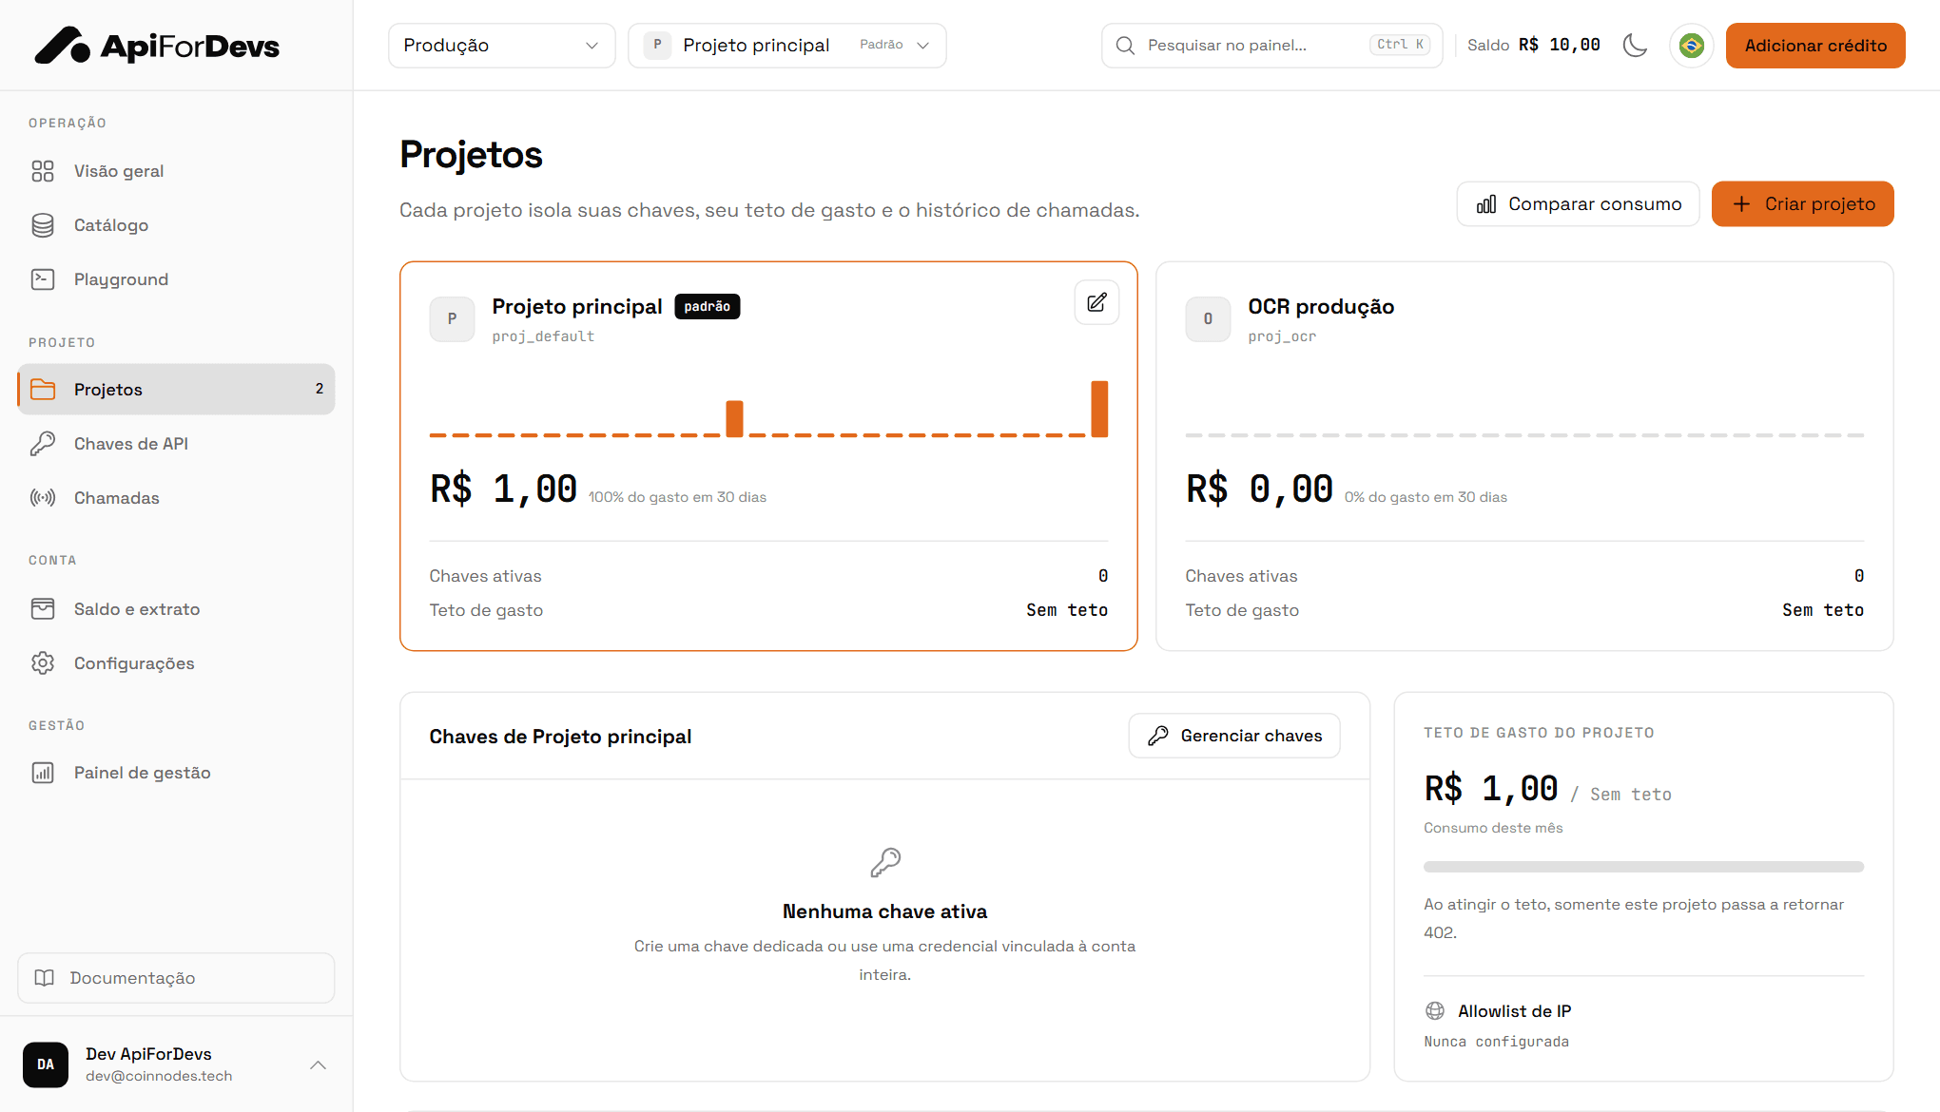Click Gerenciar chaves button
The image size is (1940, 1112).
coord(1234,736)
